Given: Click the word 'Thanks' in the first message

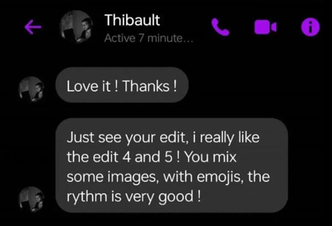Looking at the screenshot, I should (x=146, y=86).
